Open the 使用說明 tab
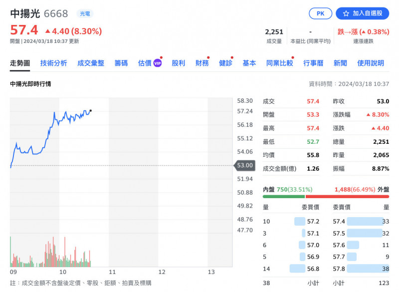Screen dimensions: 399x292 click(x=371, y=63)
